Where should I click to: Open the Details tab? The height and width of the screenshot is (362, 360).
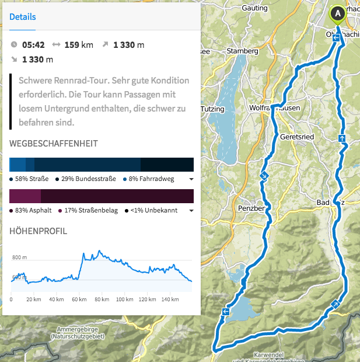pos(22,18)
